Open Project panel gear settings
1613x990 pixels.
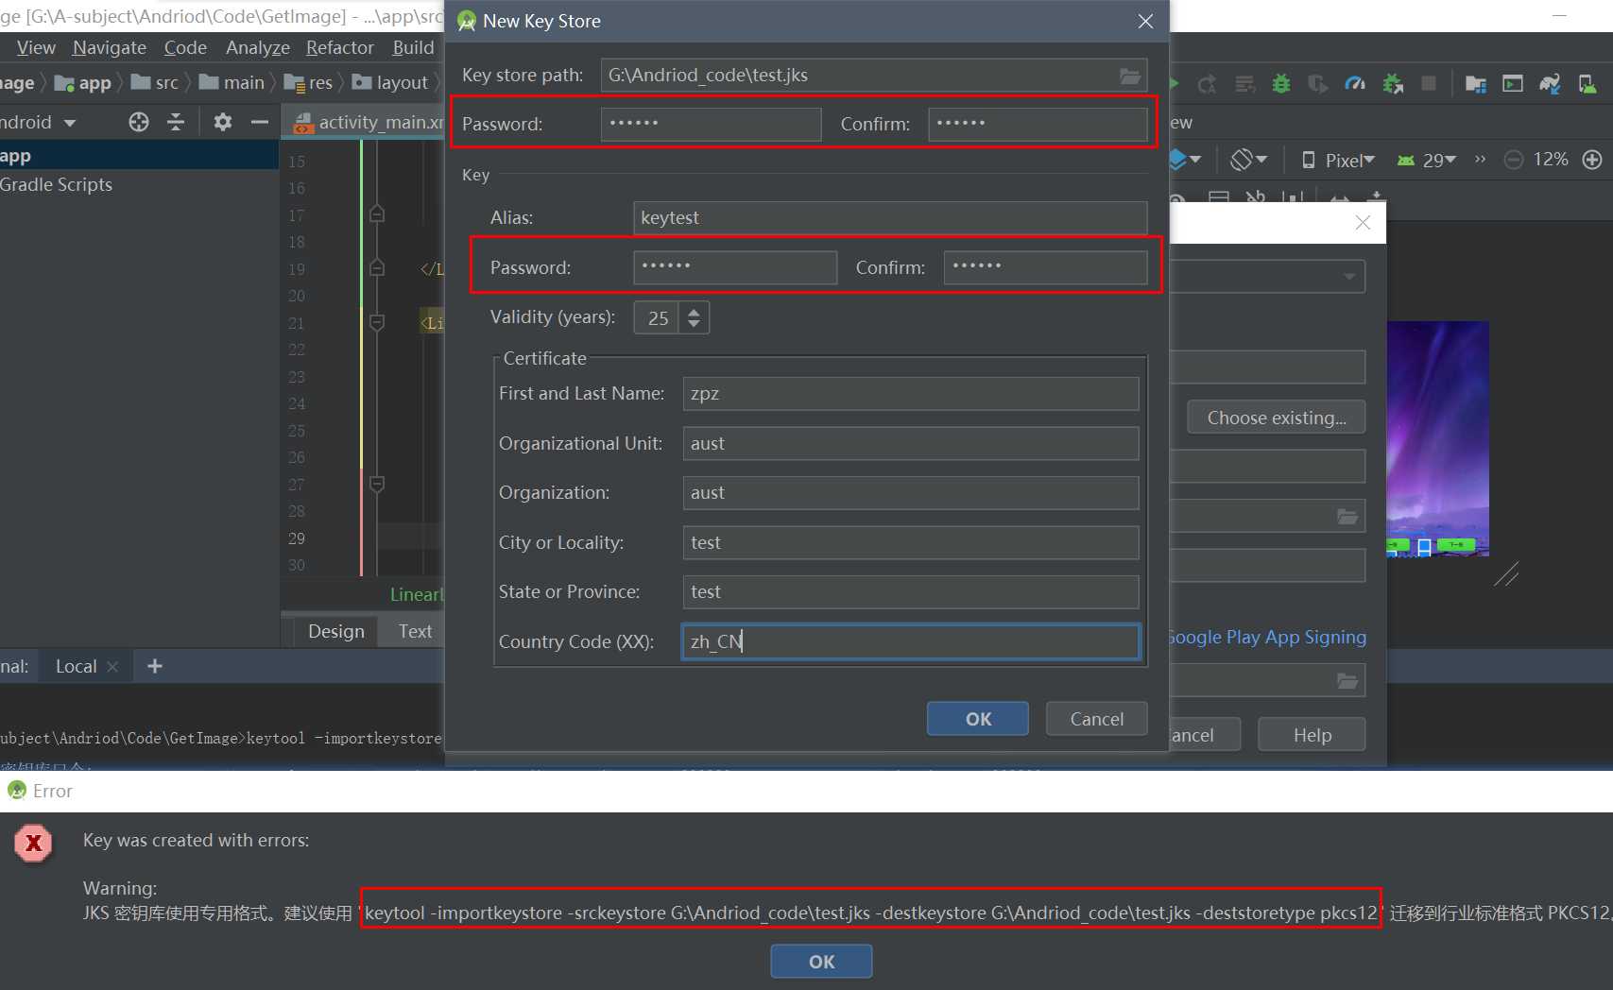click(x=223, y=122)
